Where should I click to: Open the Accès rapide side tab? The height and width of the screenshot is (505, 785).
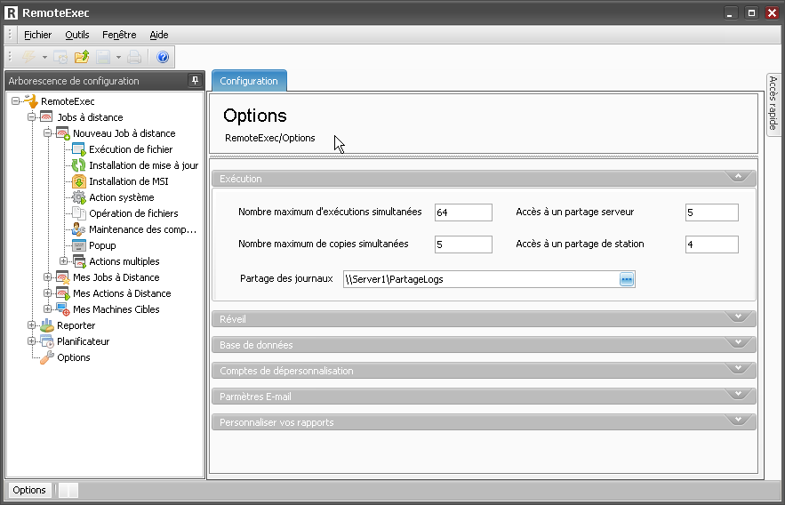(x=773, y=104)
